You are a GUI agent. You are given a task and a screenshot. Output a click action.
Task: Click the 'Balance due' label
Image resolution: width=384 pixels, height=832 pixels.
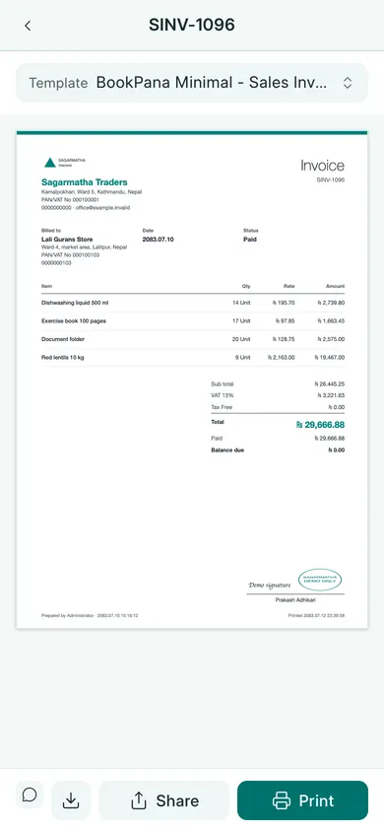[x=227, y=450]
